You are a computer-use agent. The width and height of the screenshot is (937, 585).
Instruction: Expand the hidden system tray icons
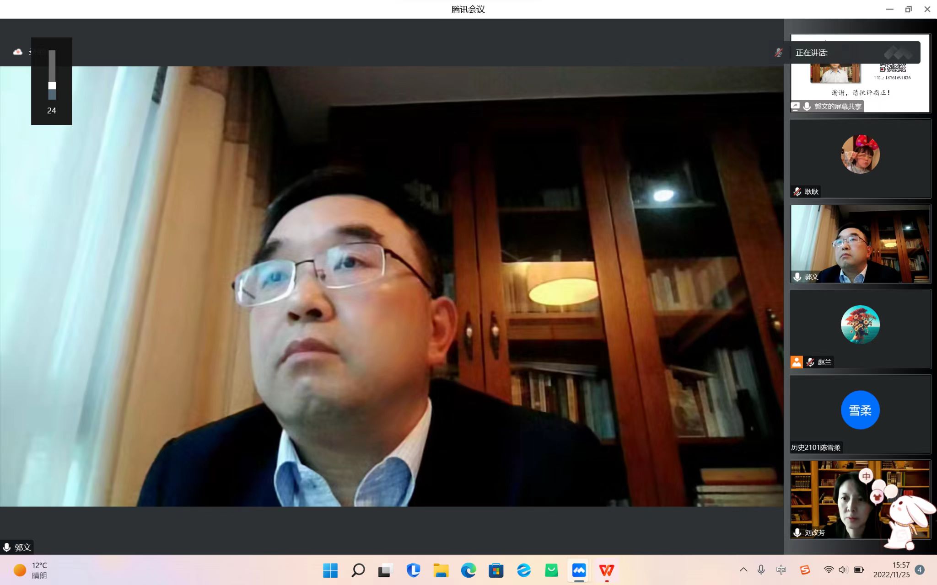pyautogui.click(x=743, y=569)
